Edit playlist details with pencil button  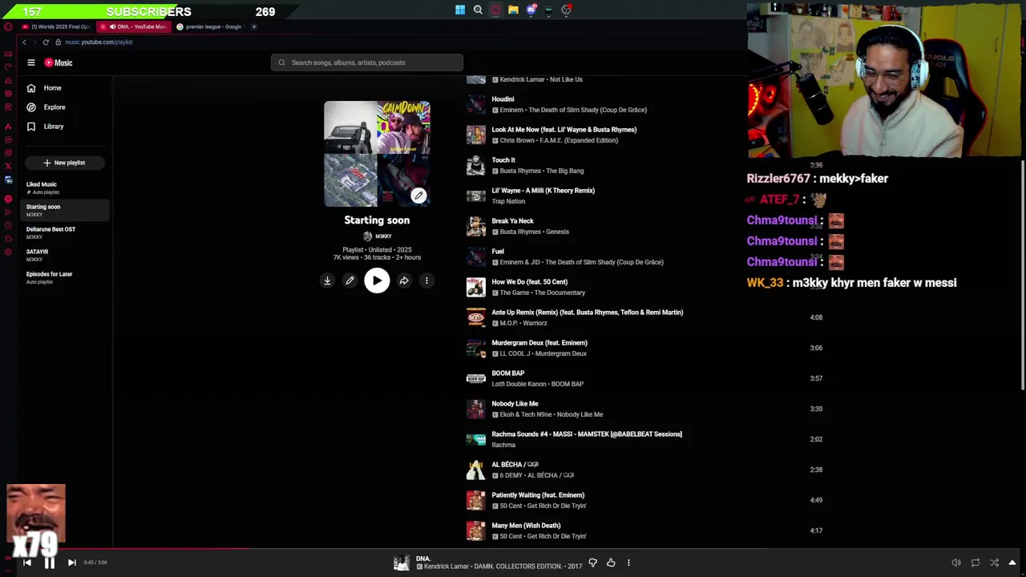click(349, 280)
